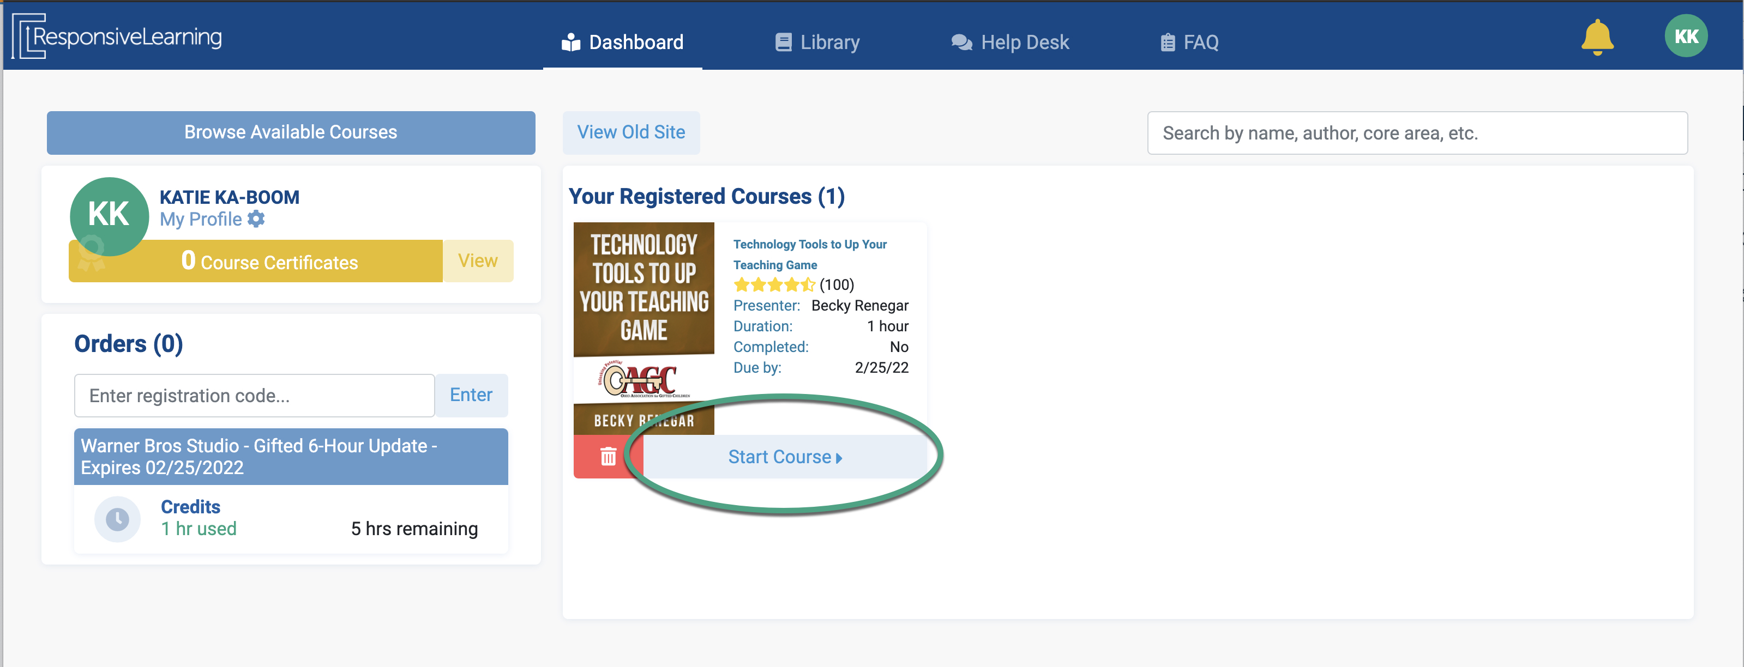Open the KK avatar in top bar
This screenshot has height=667, width=1744.
1685,37
